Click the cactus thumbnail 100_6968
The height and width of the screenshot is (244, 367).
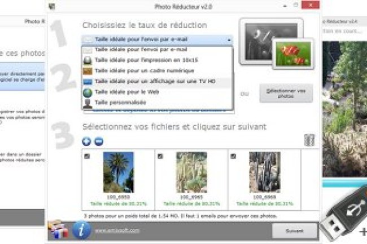(x=264, y=172)
